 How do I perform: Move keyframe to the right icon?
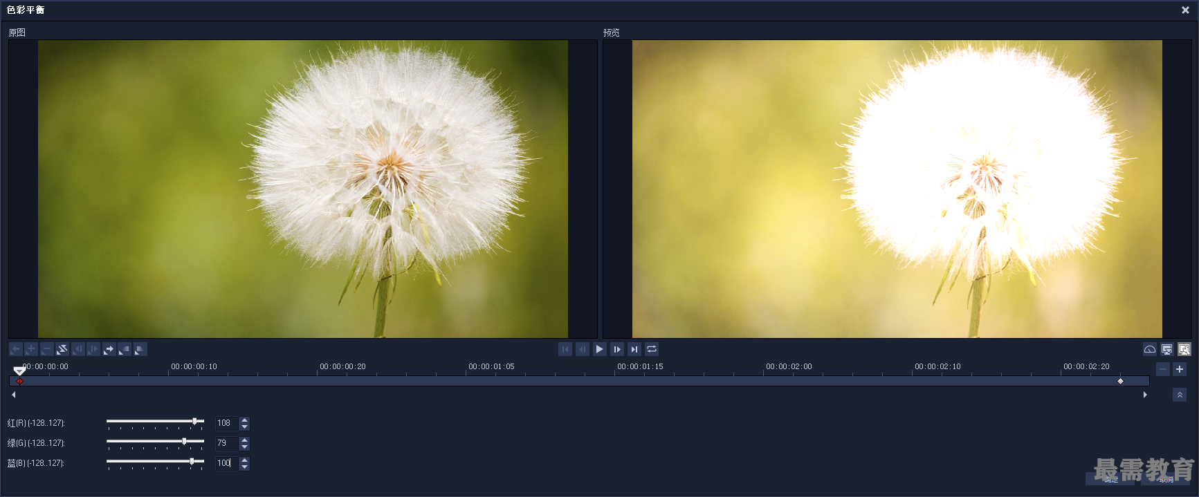click(93, 350)
